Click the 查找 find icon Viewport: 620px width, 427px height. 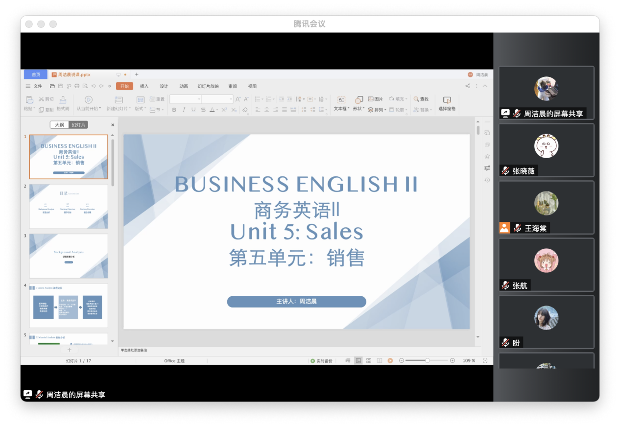point(421,98)
